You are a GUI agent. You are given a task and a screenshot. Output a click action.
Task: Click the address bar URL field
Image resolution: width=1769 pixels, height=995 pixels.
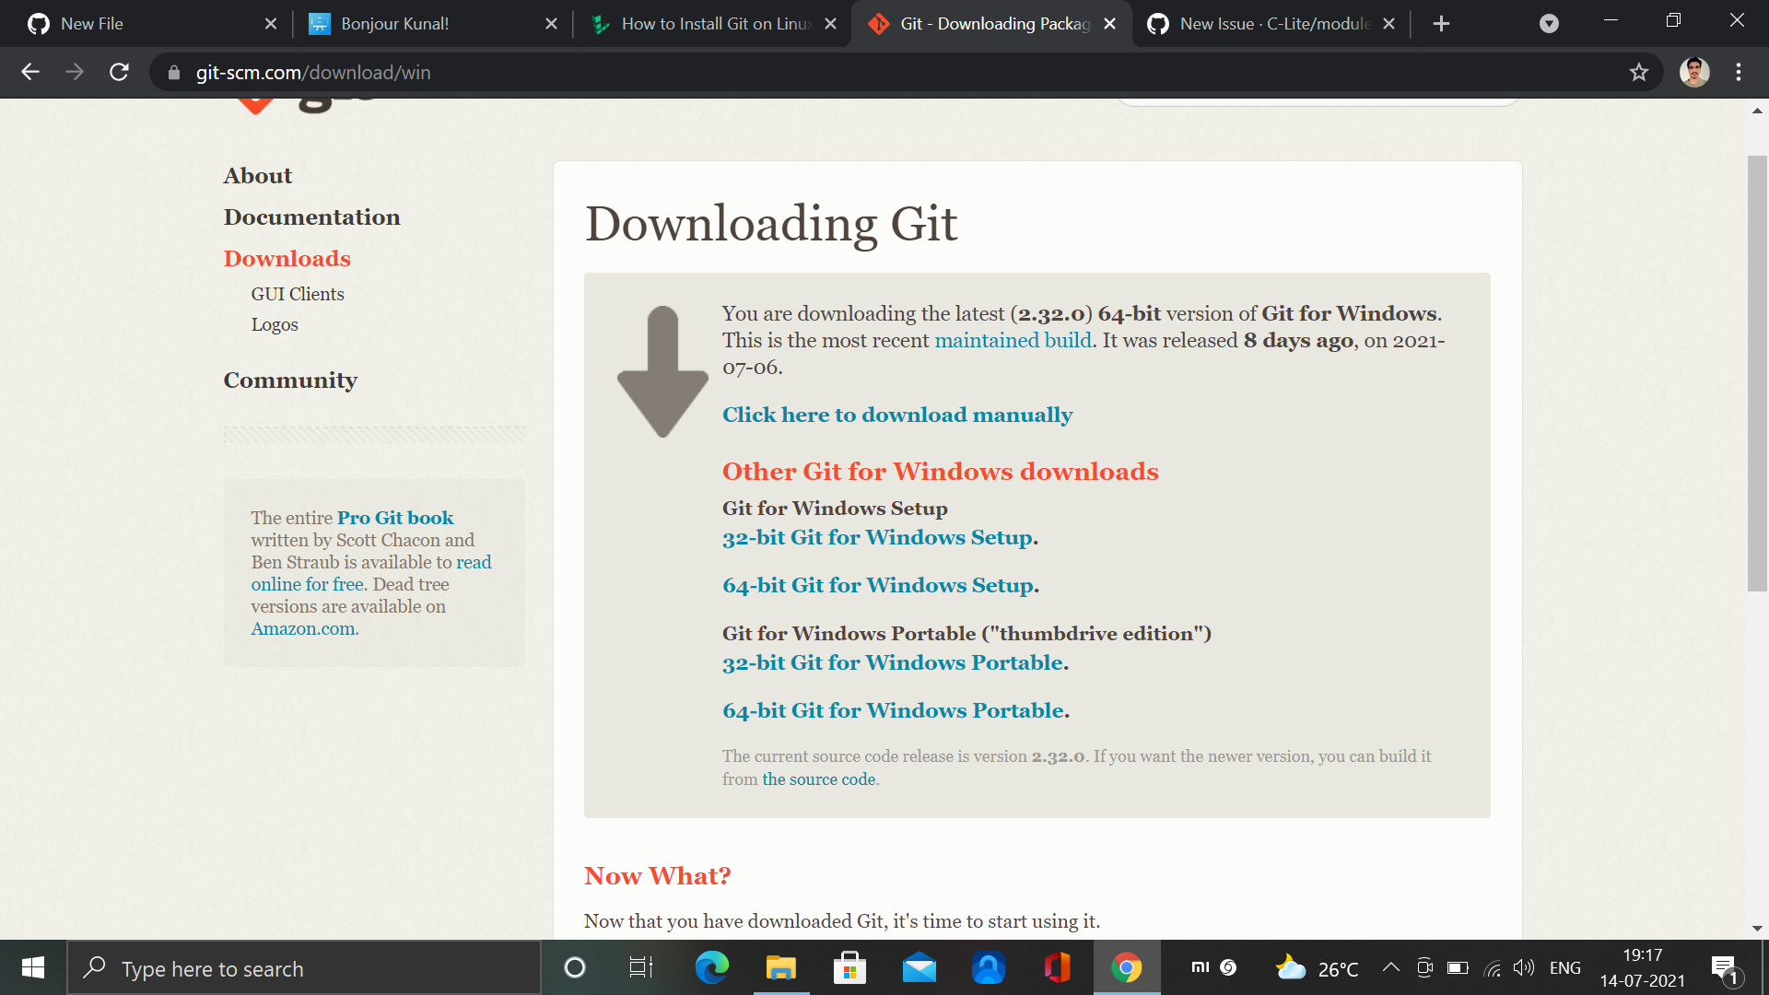click(x=829, y=73)
